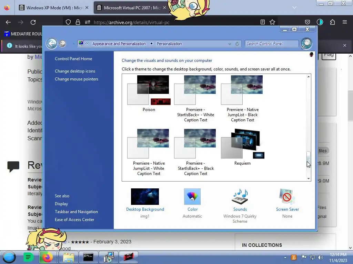Select Premiere Native JumpList White Caption theme
The height and width of the screenshot is (264, 353).
[x=149, y=152]
